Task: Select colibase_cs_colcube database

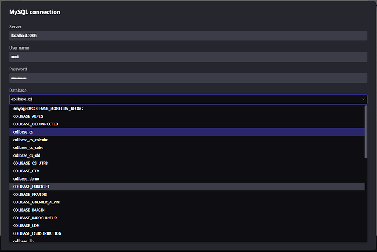Action: (x=31, y=140)
